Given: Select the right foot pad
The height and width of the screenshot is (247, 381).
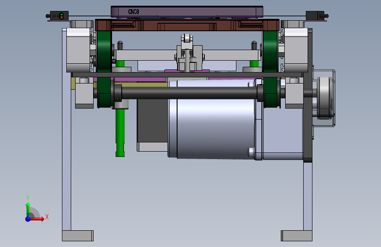Looking at the screenshot, I should coord(297,236).
